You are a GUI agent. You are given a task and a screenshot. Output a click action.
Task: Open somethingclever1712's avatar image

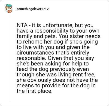(x=9, y=9)
